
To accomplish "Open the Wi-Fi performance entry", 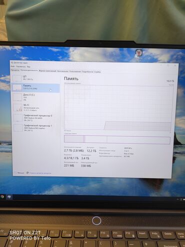I will (x=36, y=108).
